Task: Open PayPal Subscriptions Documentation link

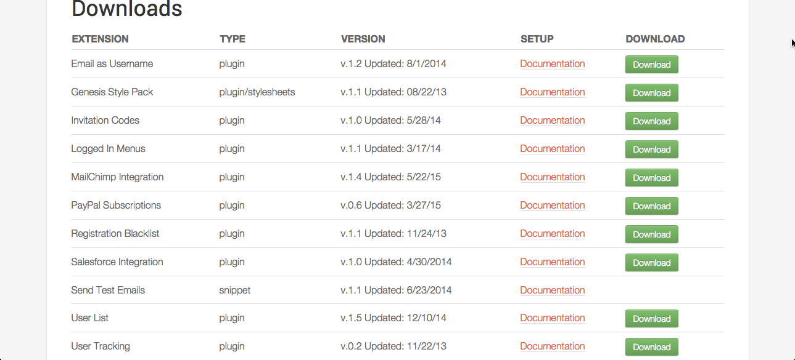Action: [552, 206]
